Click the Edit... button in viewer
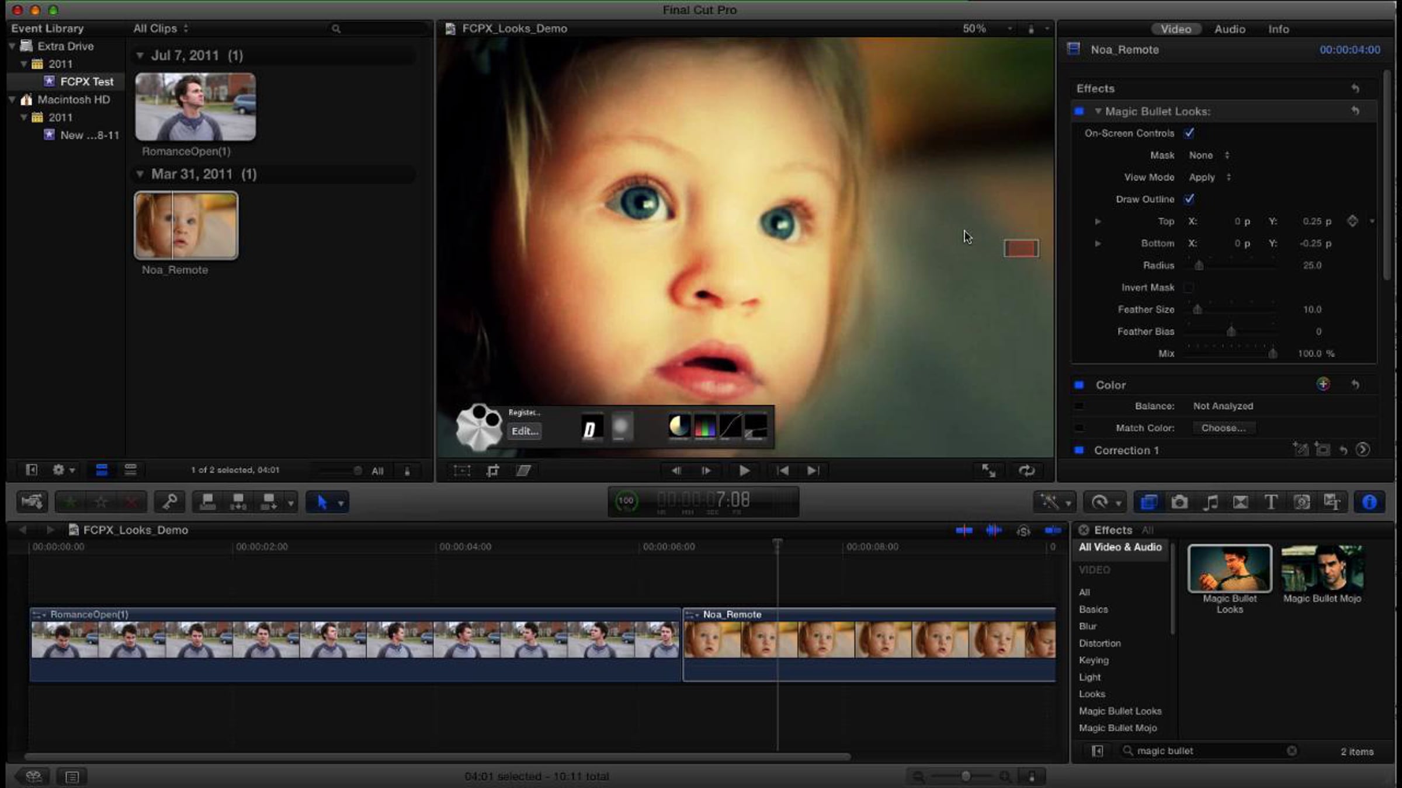Viewport: 1402px width, 788px height. 525,431
